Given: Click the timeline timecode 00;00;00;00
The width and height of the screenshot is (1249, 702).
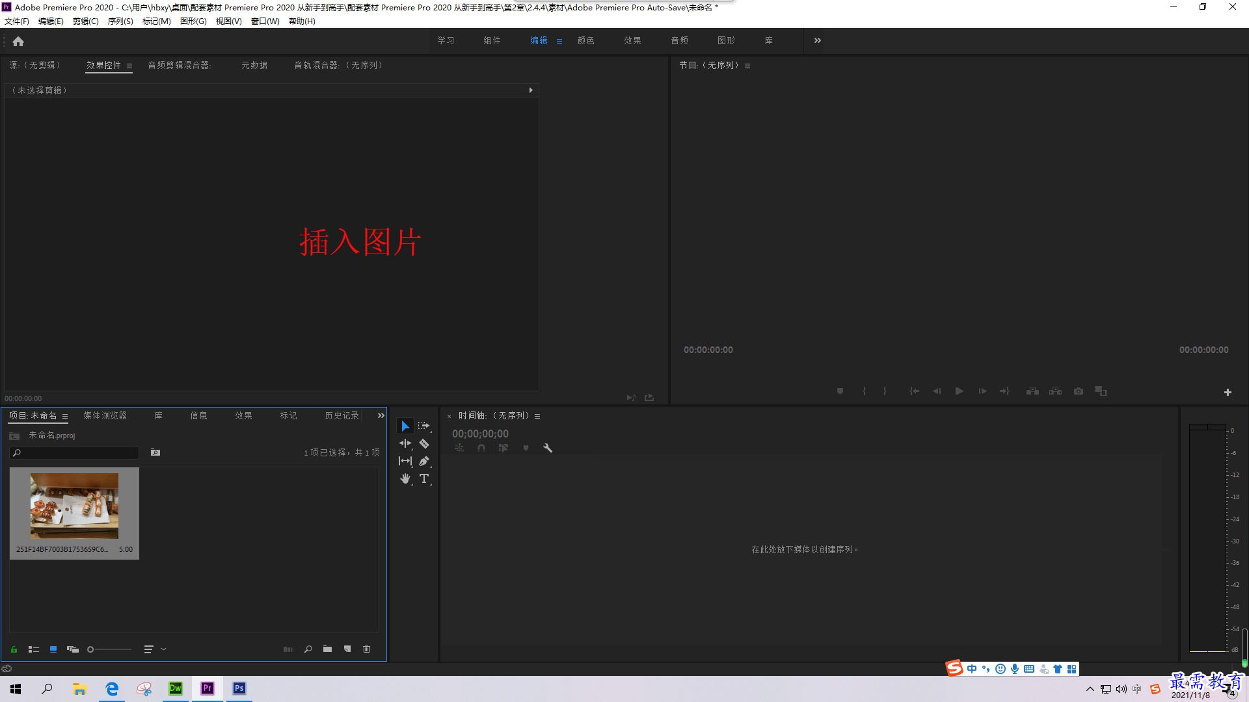Looking at the screenshot, I should tap(480, 434).
